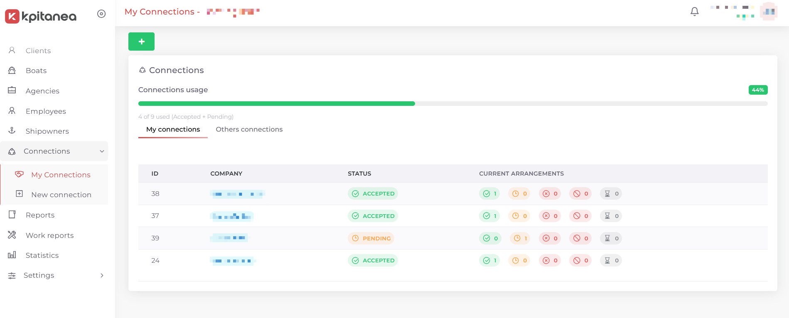
Task: Click the CURRENT ARRANGEMENTS column header
Action: point(521,174)
